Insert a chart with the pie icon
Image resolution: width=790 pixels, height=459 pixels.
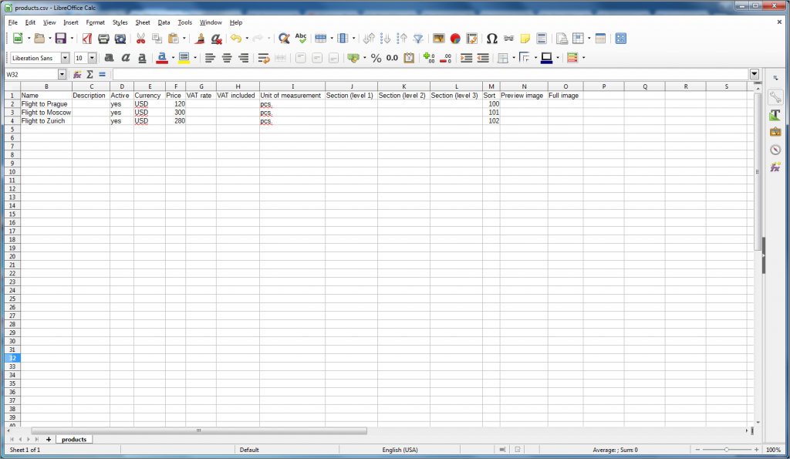(x=455, y=39)
